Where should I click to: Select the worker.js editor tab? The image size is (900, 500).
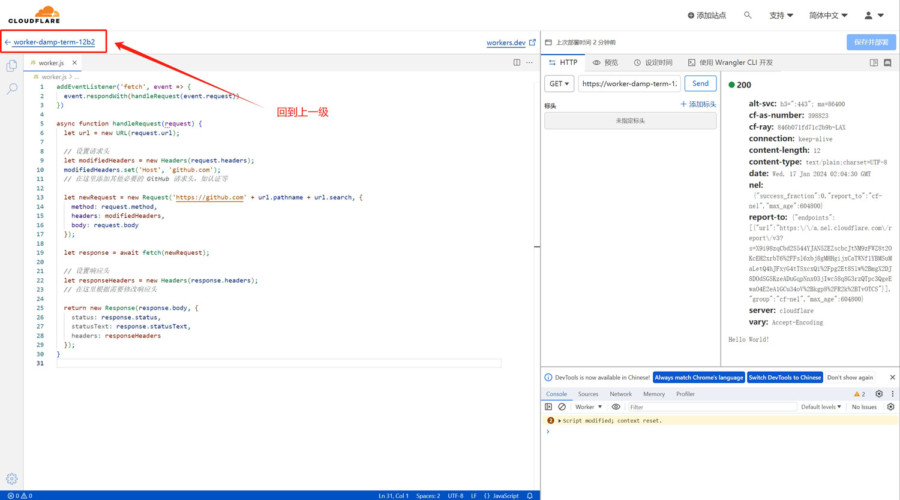51,62
